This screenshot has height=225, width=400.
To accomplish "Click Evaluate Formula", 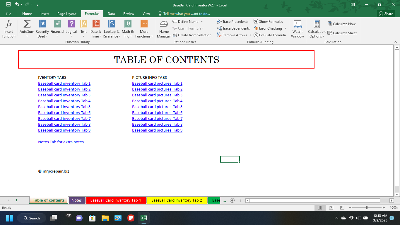I will click(270, 35).
